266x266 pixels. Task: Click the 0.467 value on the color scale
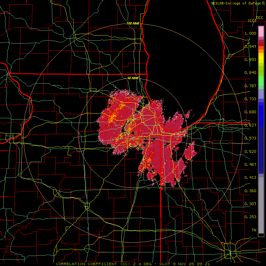(x=250, y=164)
